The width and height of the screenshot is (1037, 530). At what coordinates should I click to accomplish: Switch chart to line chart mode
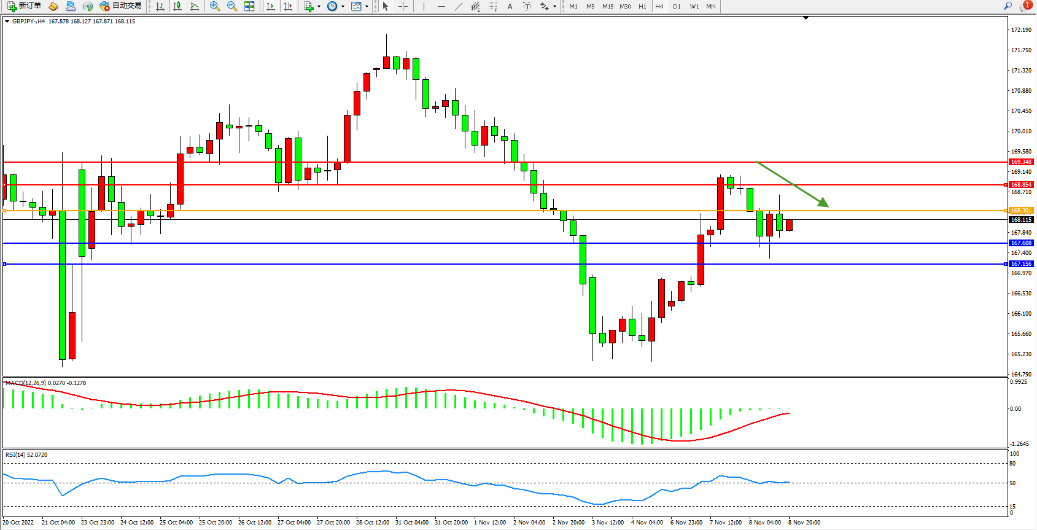click(195, 6)
